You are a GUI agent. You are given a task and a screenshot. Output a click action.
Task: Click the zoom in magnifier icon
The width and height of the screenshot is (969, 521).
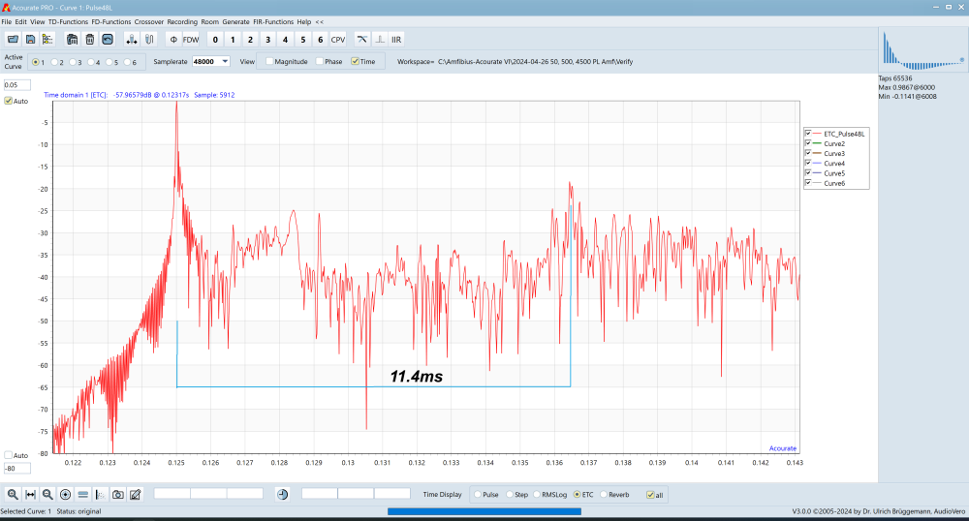13,494
